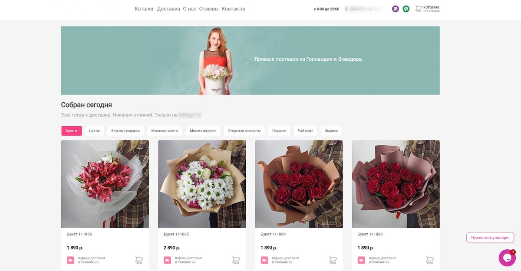Viewport: 521px width, 271px height.
Task: Go to Доставка page
Action: click(168, 9)
